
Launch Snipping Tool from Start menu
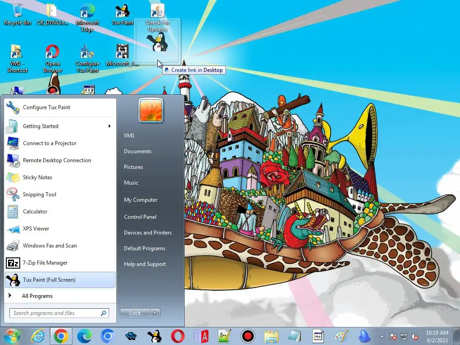pos(60,195)
